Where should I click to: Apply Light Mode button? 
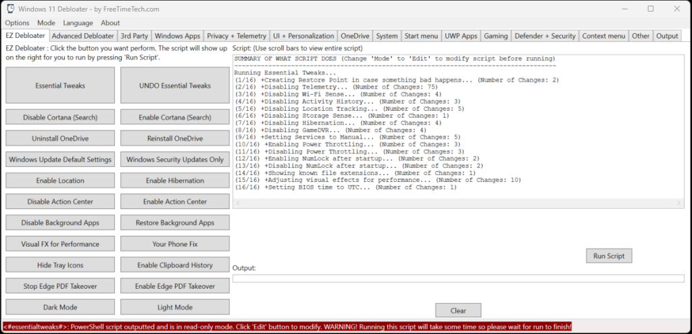coord(175,307)
